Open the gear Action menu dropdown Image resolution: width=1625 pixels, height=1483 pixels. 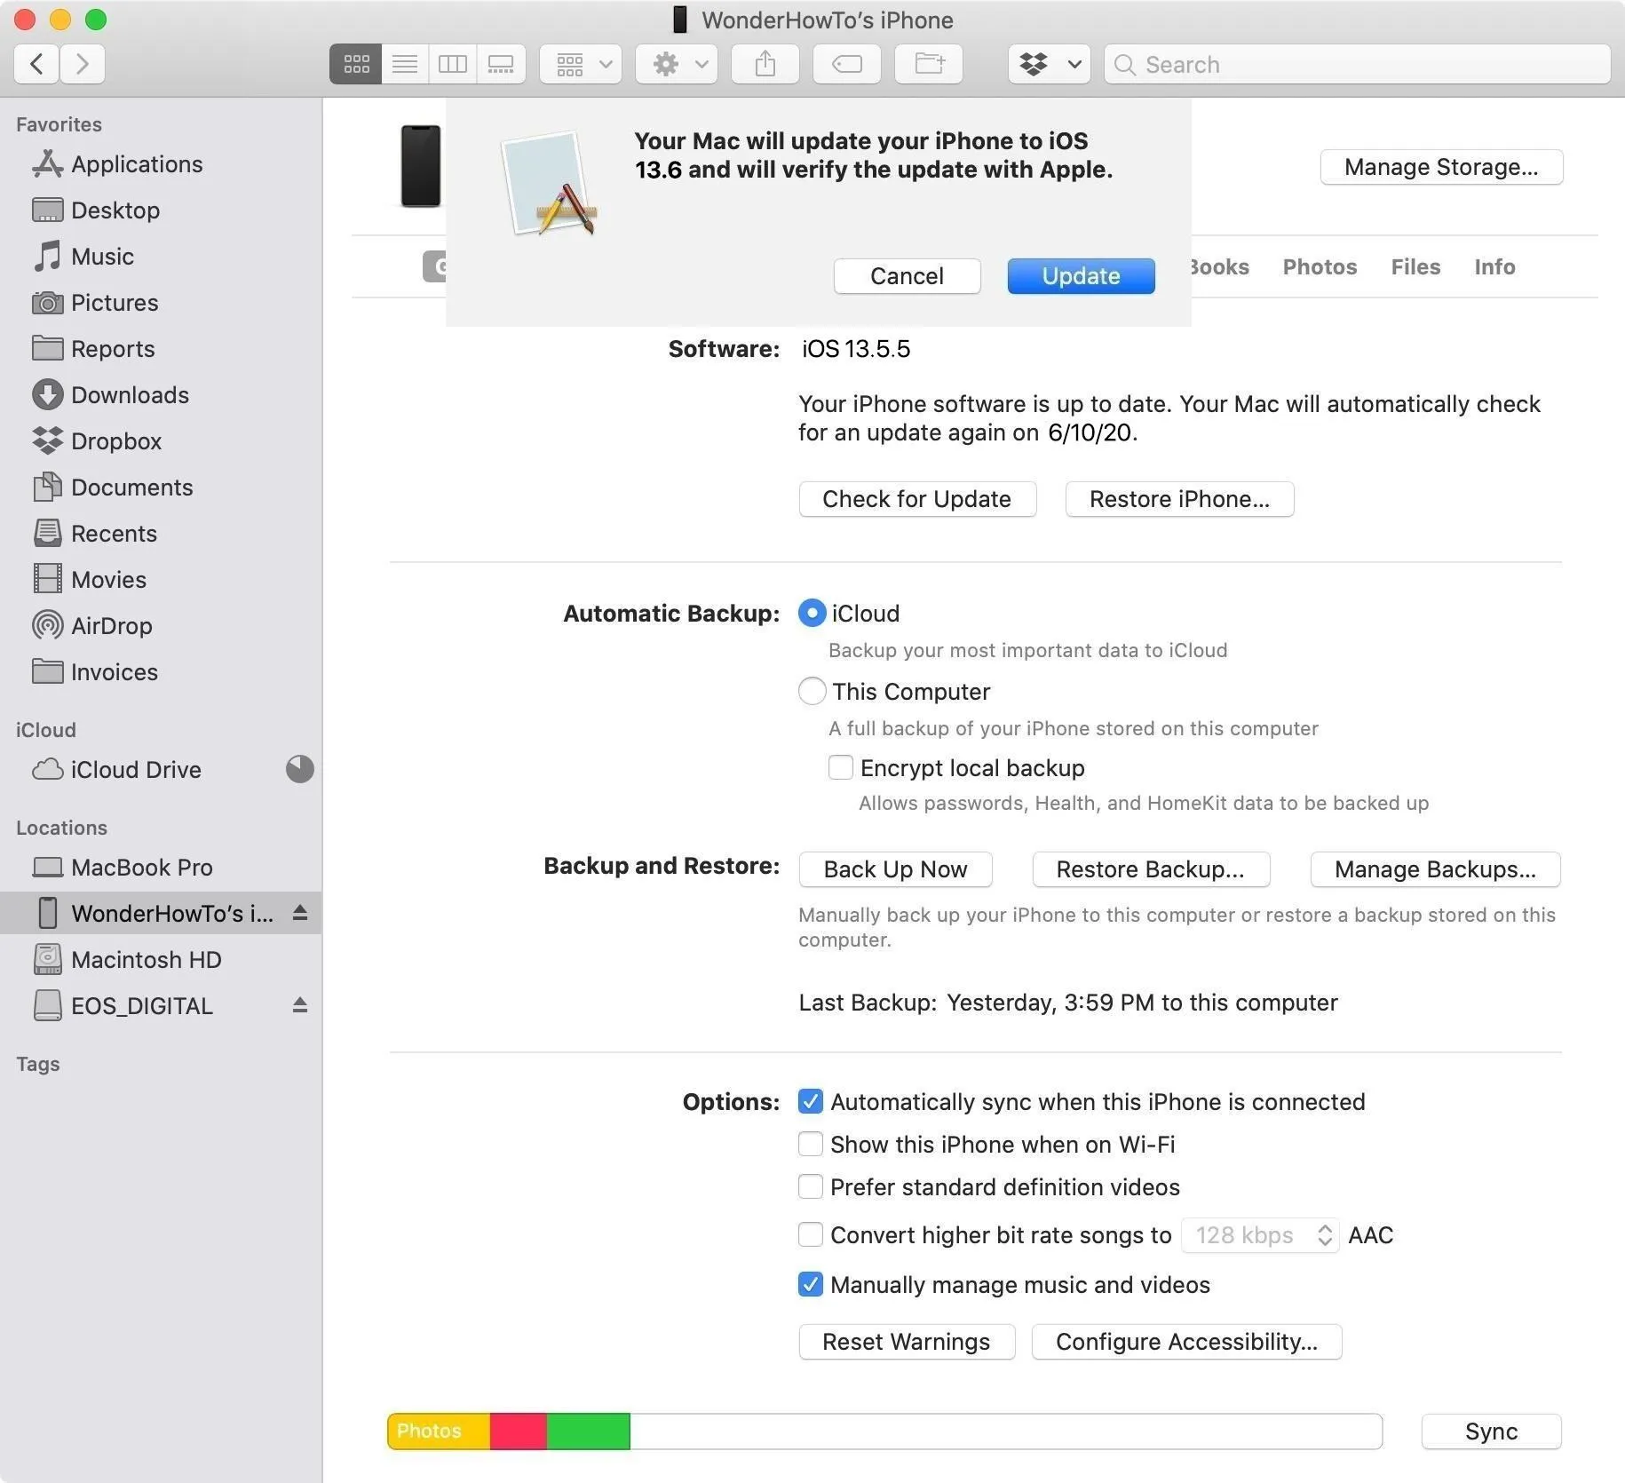pyautogui.click(x=677, y=64)
